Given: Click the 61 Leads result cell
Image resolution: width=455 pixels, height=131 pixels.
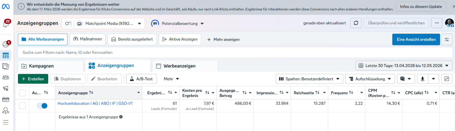Looking at the screenshot, I should (x=161, y=106).
